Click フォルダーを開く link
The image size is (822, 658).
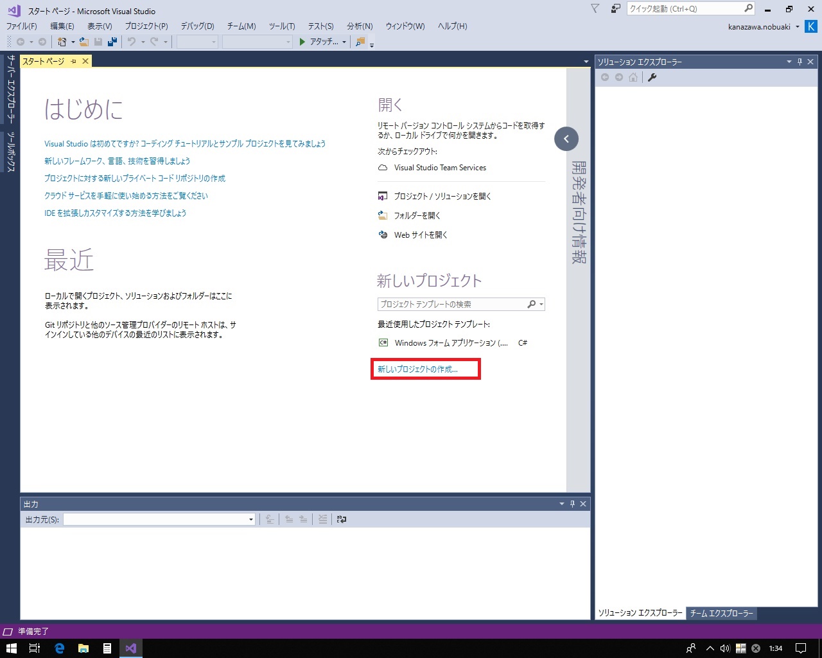tap(417, 215)
